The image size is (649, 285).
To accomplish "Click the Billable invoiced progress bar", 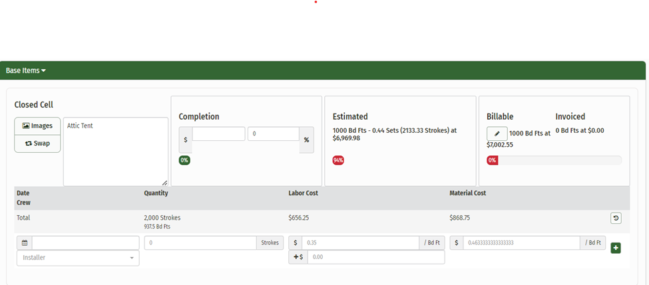I will click(559, 160).
